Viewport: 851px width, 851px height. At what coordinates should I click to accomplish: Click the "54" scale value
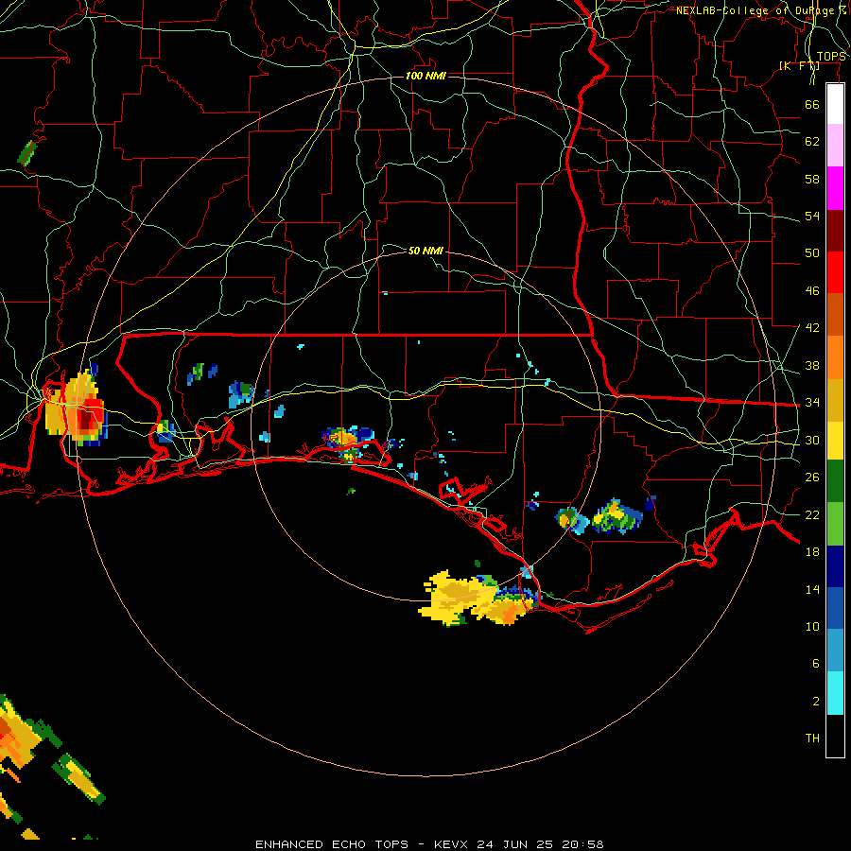pyautogui.click(x=812, y=216)
